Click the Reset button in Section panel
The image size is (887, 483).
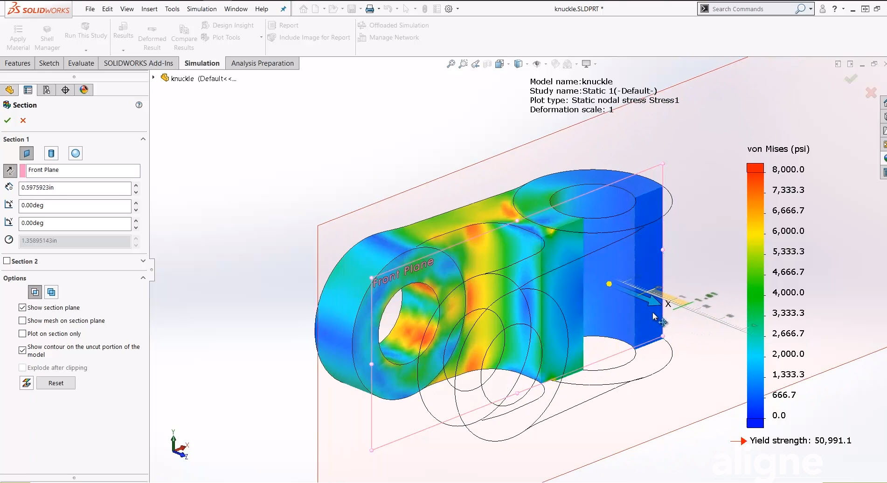pyautogui.click(x=55, y=383)
